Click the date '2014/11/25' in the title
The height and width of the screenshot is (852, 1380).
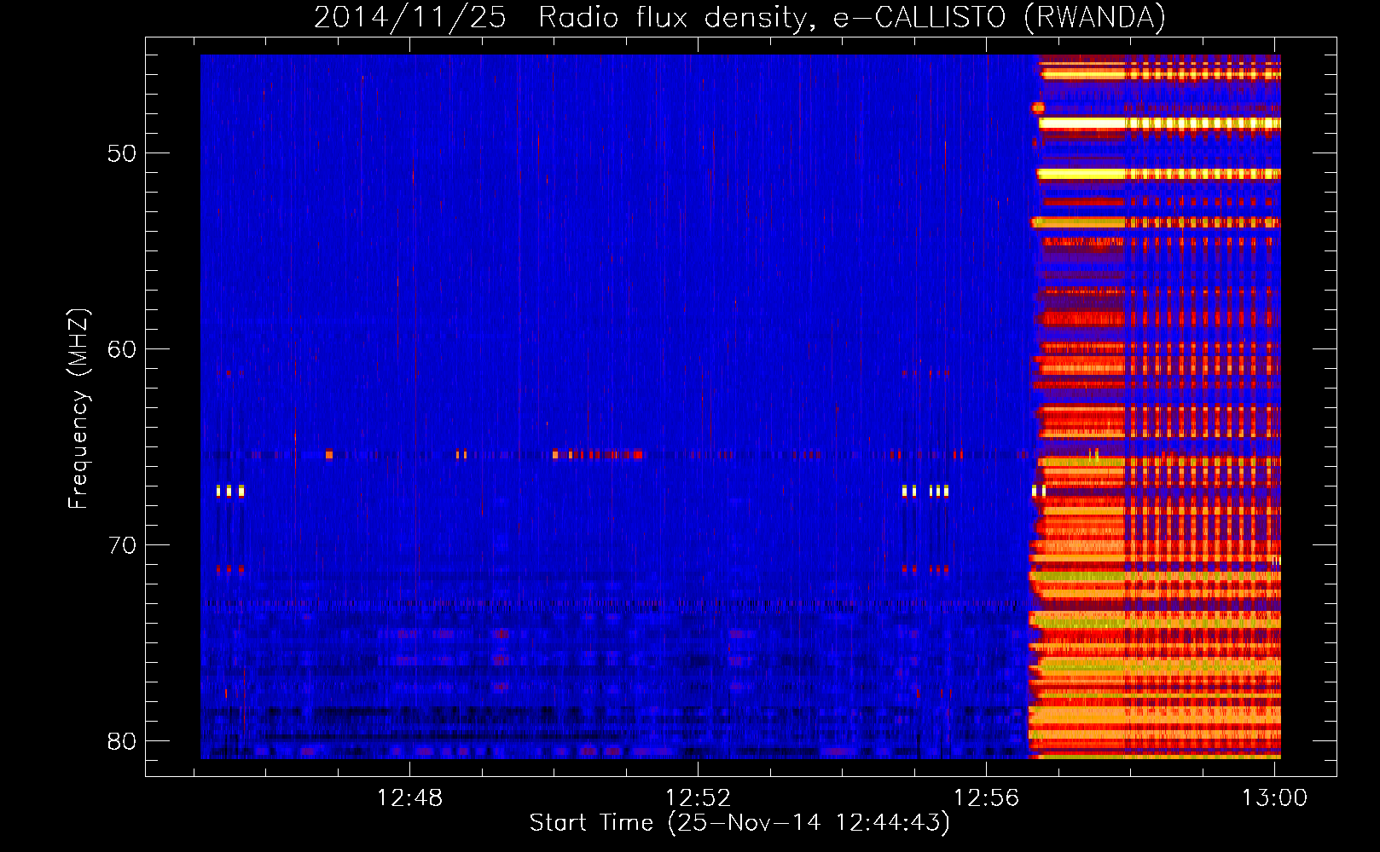tap(410, 17)
